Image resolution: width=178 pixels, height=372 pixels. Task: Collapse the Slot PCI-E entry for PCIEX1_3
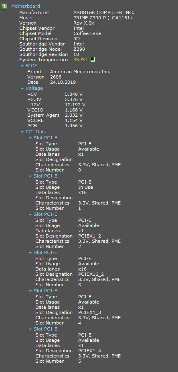(30, 291)
